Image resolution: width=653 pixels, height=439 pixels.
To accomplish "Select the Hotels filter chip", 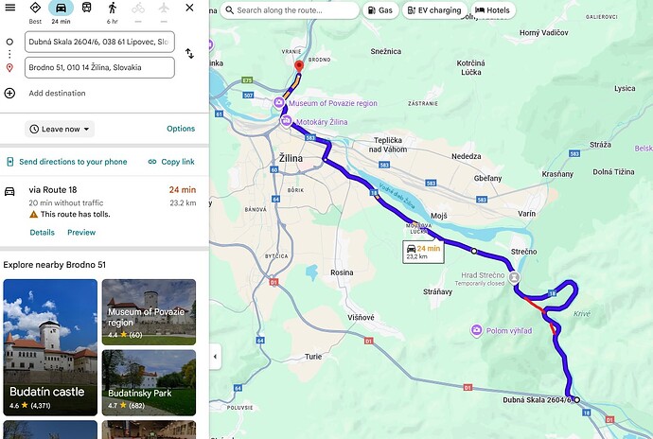I will click(492, 10).
